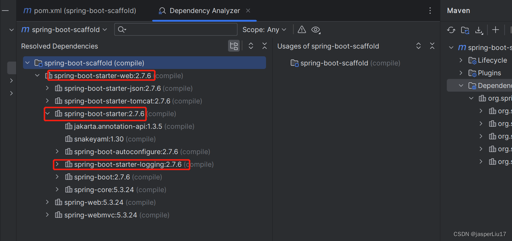Expand the Lifecycle node in Maven panel
The image size is (512, 241).
(461, 60)
